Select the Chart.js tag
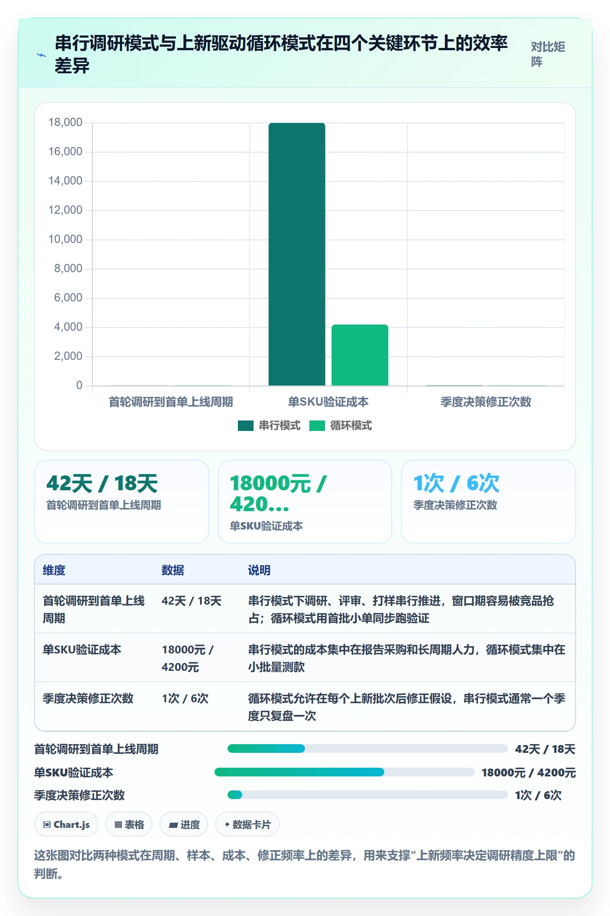Screen dimensions: 610x916 pyautogui.click(x=66, y=824)
